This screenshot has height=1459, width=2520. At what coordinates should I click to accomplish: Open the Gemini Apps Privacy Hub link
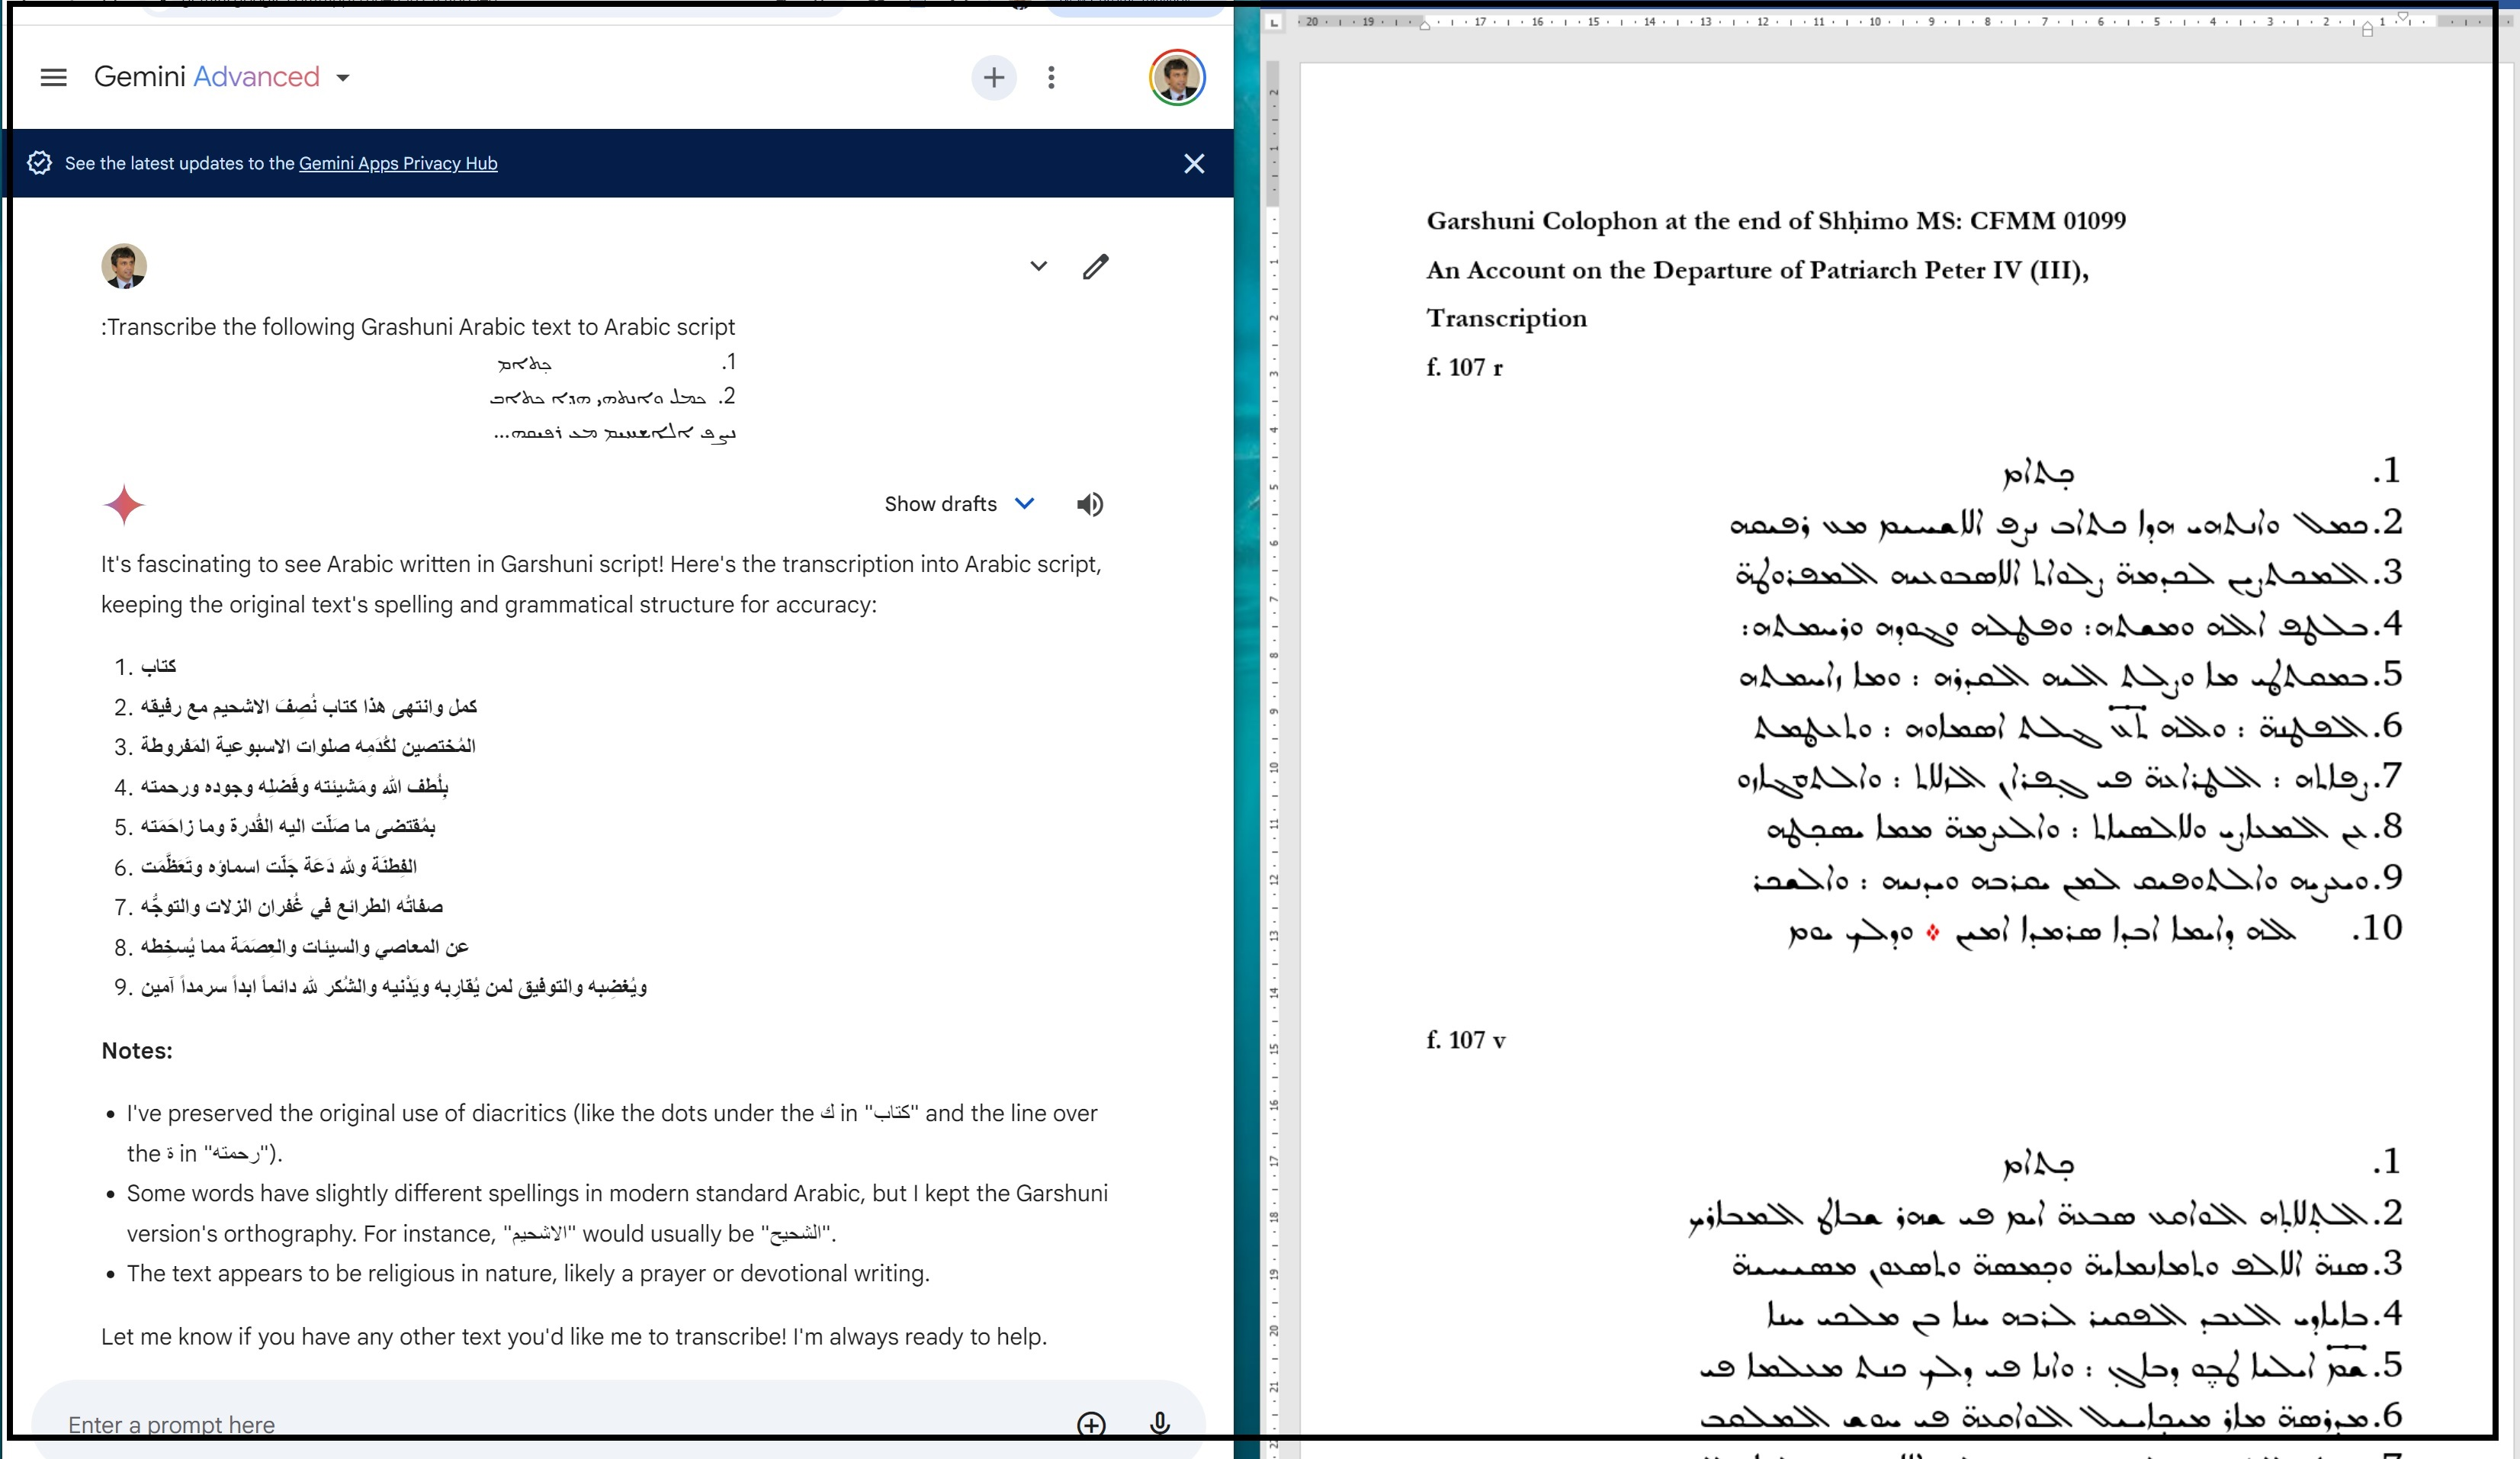click(397, 163)
